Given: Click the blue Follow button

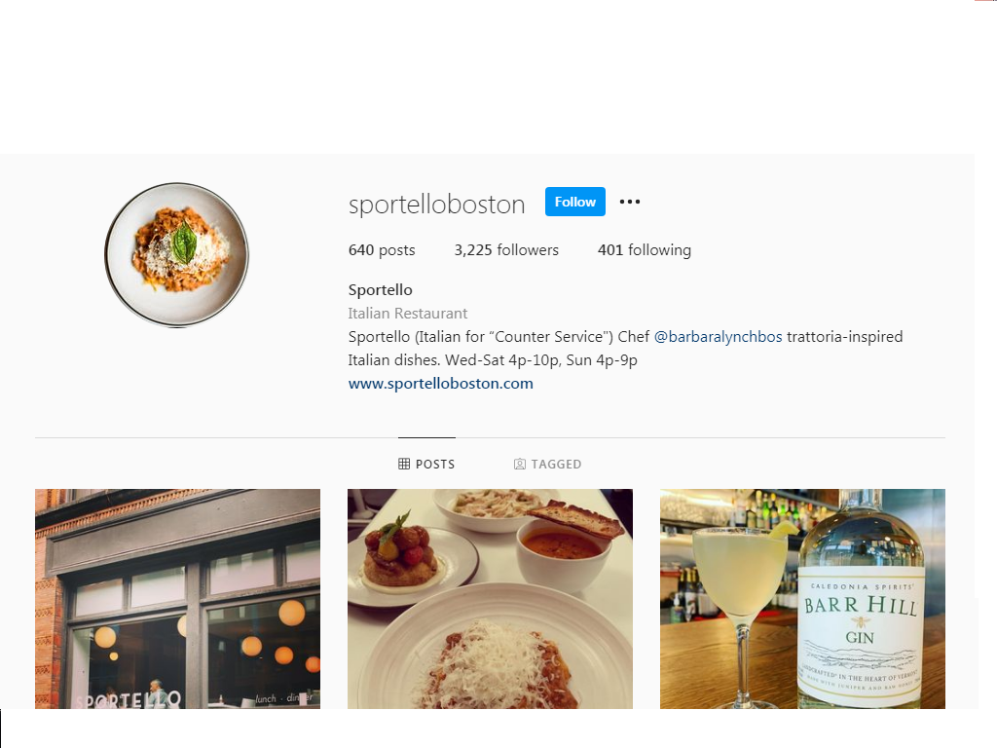Looking at the screenshot, I should click(x=574, y=202).
